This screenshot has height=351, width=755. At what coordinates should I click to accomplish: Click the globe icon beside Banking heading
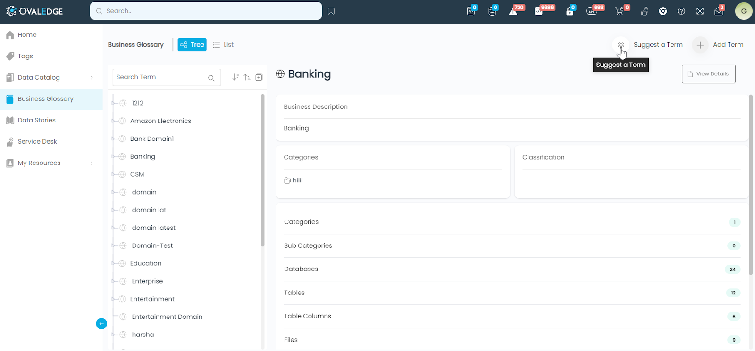point(280,74)
